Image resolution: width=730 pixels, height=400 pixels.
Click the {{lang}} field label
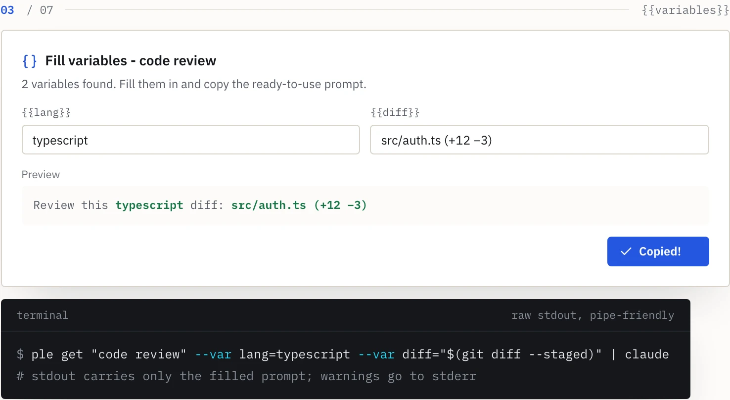[x=46, y=112]
